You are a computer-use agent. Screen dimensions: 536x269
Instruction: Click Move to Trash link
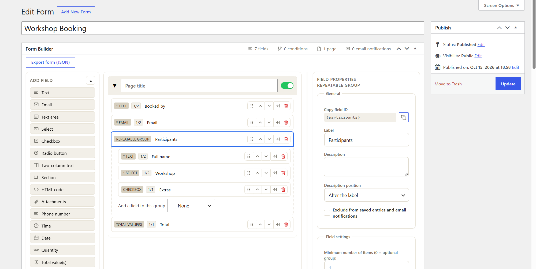pos(448,84)
